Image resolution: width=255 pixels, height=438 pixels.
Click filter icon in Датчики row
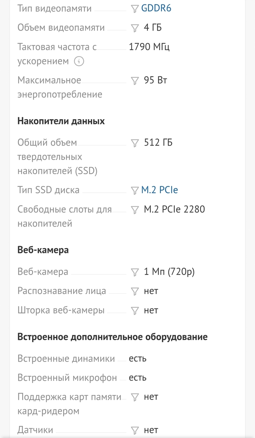click(x=135, y=431)
